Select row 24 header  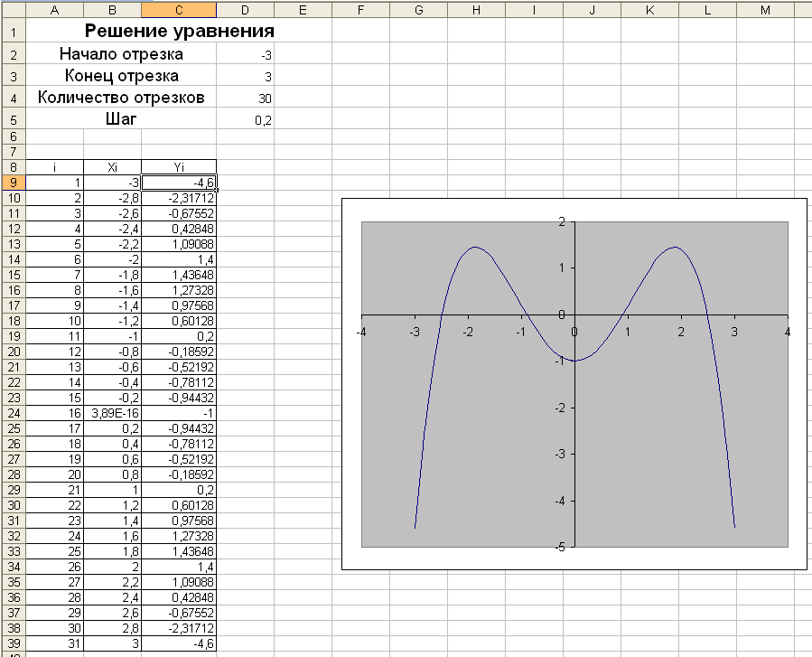14,413
